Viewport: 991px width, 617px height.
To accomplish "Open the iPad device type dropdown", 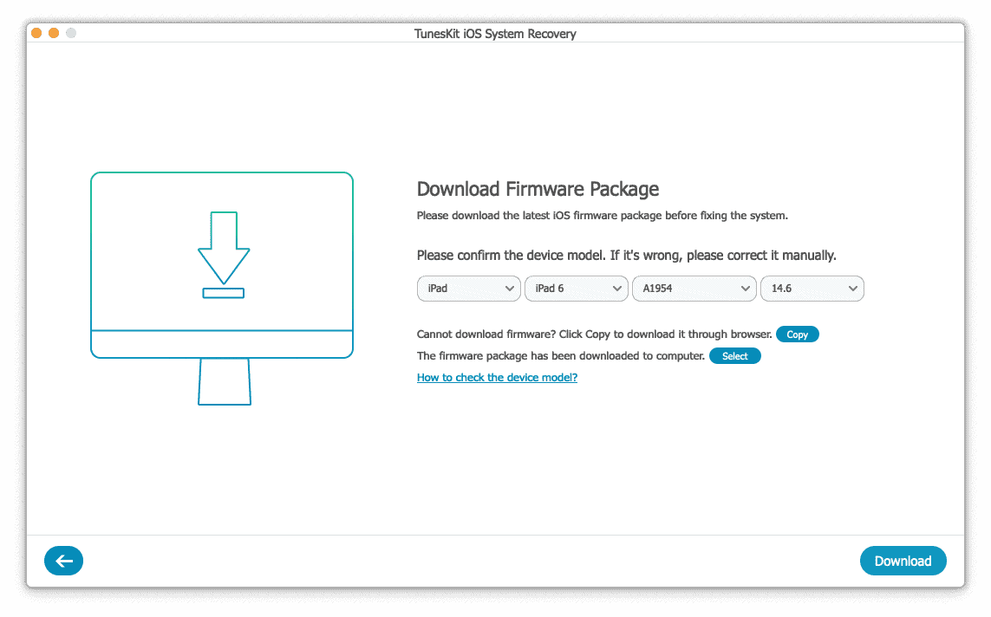I will [468, 288].
